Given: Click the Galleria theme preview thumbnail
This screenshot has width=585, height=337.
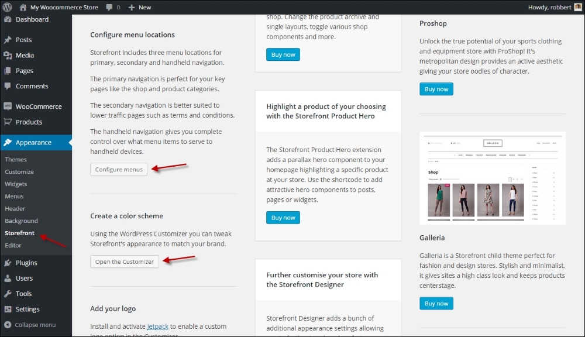Looking at the screenshot, I should [493, 178].
